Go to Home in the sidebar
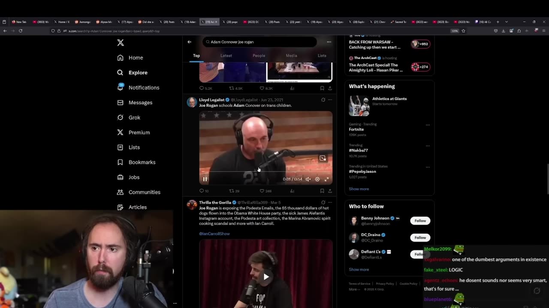Viewport: 549px width, 308px height. click(130, 58)
